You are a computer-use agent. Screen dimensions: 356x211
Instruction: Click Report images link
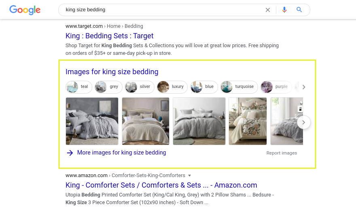click(x=282, y=153)
